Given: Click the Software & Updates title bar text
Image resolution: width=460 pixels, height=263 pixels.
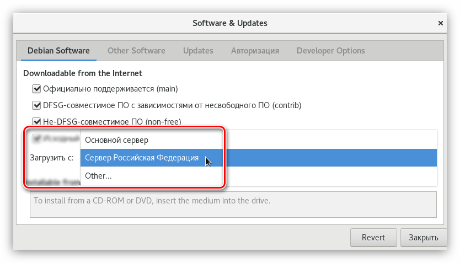Looking at the screenshot, I should 229,23.
